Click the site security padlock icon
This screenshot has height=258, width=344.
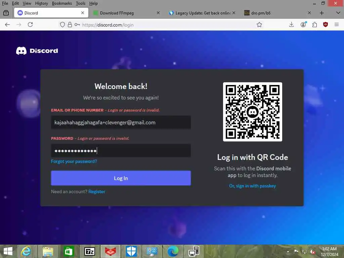click(x=70, y=25)
